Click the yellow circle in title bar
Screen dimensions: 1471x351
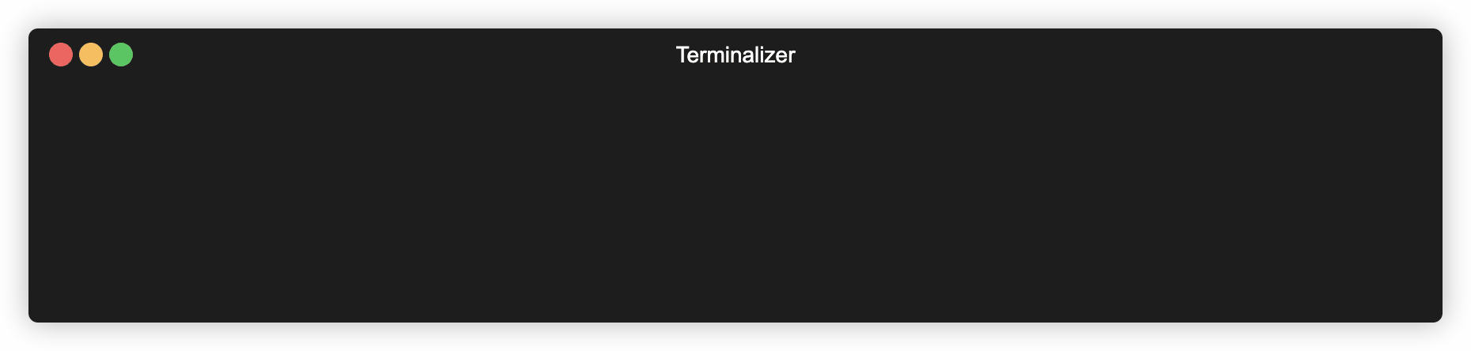point(91,55)
